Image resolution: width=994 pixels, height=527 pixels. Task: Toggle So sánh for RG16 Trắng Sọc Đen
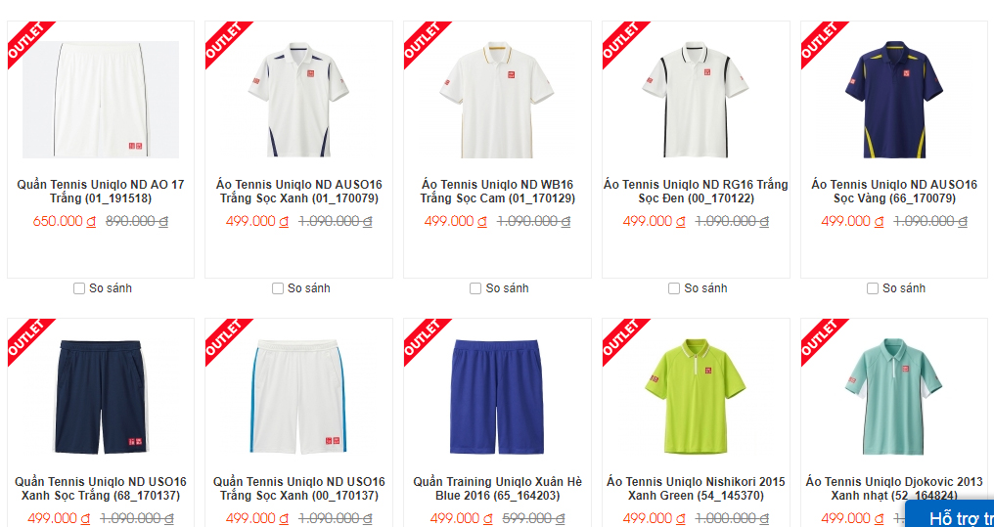point(674,288)
